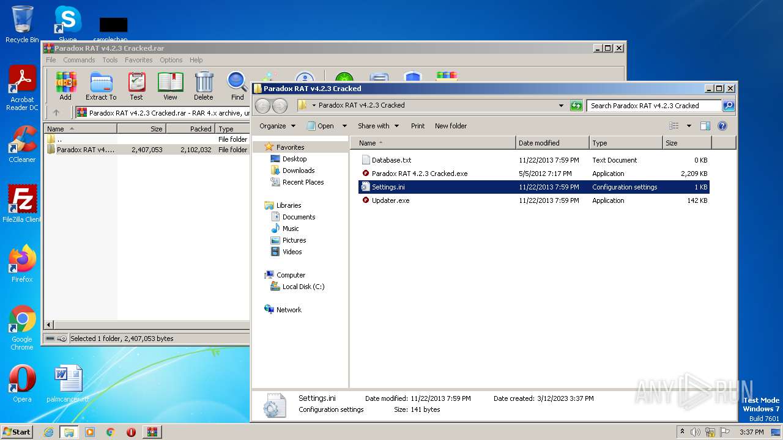Select Local Disk (C:) in navigation pane
This screenshot has height=440, width=783.
pos(303,287)
